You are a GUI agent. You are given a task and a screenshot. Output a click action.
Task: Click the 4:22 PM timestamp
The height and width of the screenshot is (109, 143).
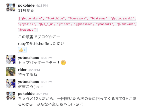[47, 82]
